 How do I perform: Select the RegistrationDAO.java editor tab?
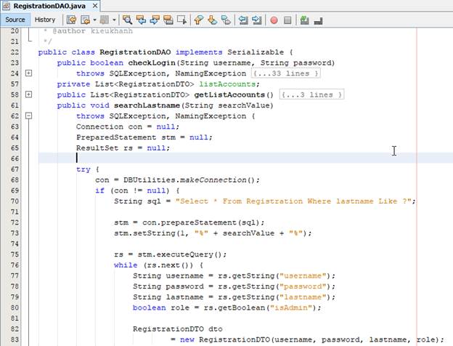point(49,6)
